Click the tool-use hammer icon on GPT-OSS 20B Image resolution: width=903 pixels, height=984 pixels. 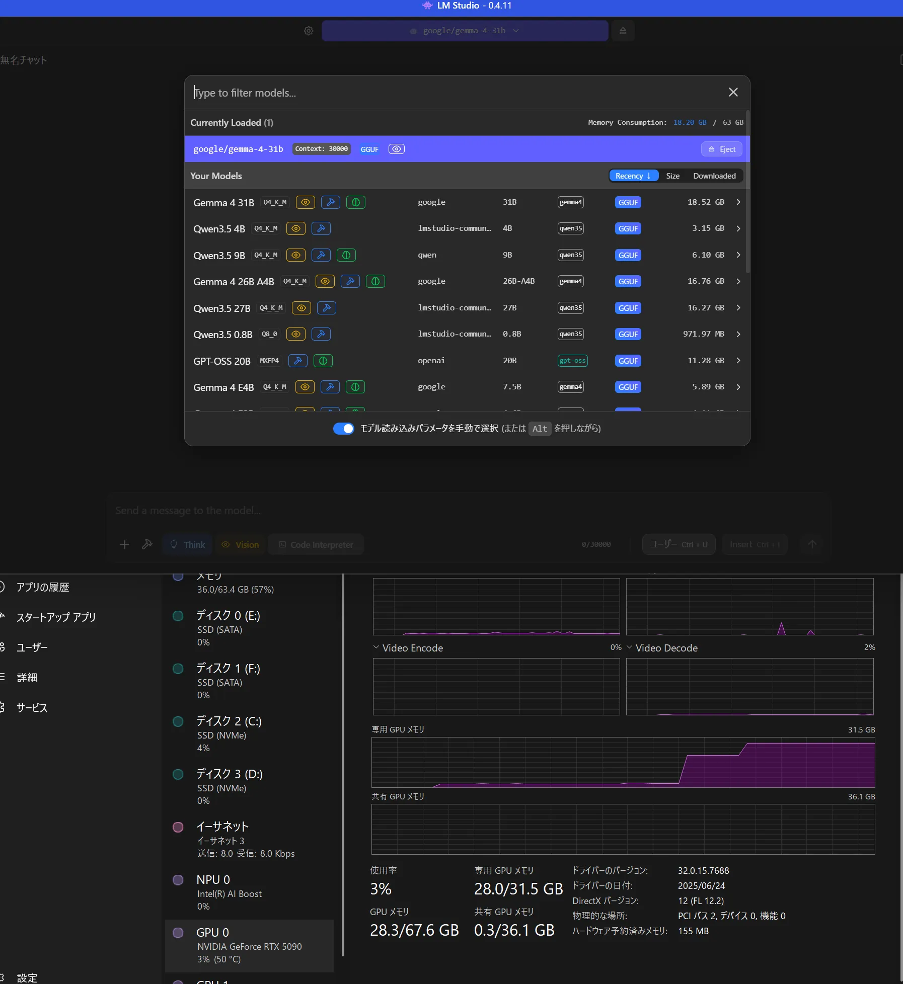(x=298, y=361)
